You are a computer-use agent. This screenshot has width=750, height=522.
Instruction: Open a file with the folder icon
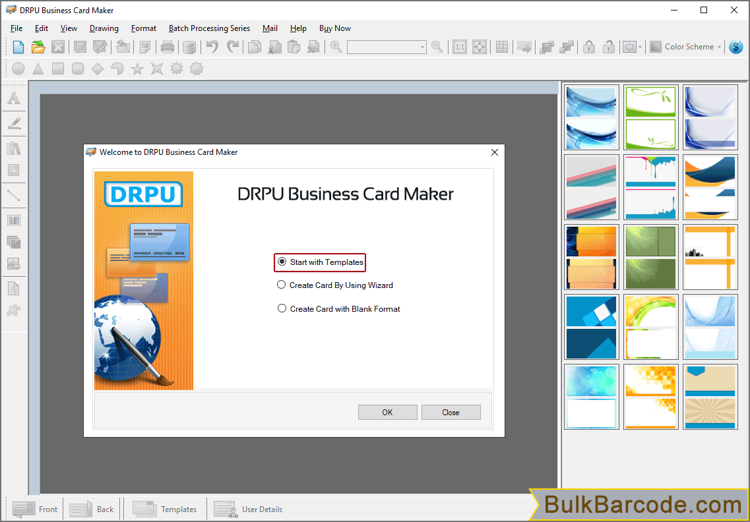[38, 47]
